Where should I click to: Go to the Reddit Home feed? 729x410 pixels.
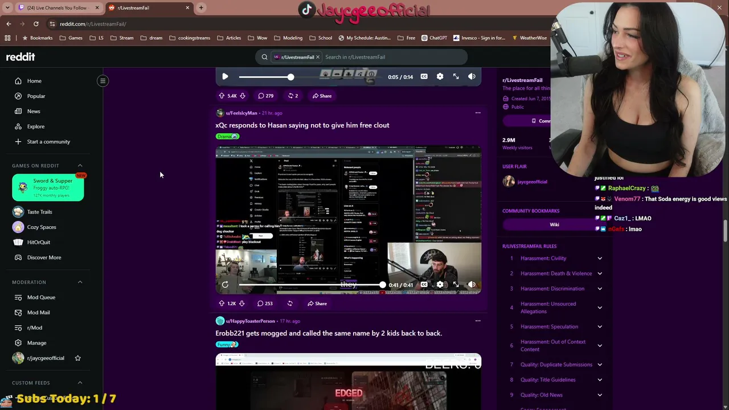[34, 81]
